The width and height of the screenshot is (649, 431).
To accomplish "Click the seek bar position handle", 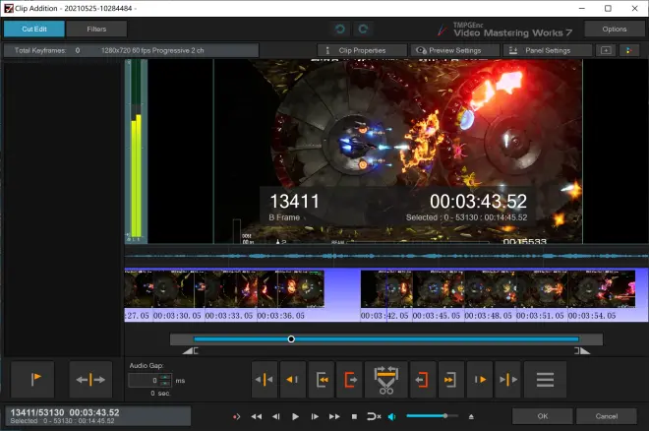I will point(291,339).
